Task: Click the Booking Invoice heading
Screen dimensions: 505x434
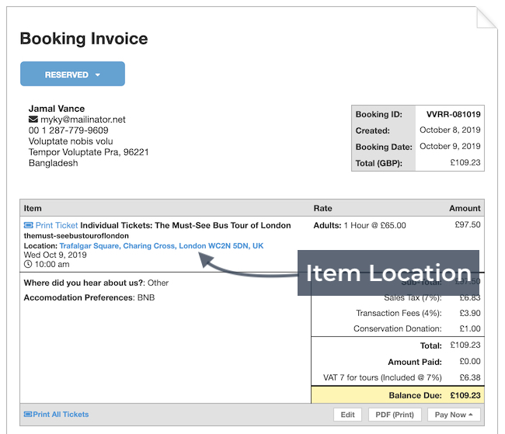Action: [x=84, y=39]
